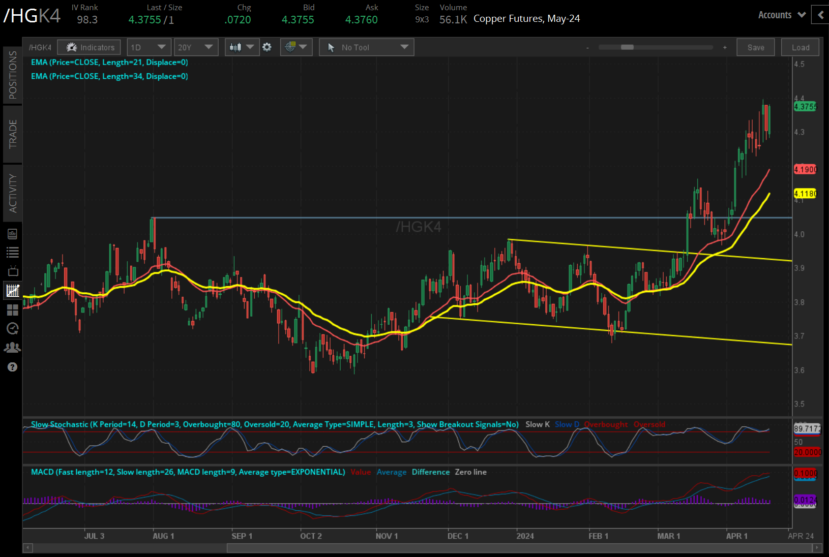Viewport: 829px width, 557px height.
Task: Click the help question mark icon
Action: point(13,367)
